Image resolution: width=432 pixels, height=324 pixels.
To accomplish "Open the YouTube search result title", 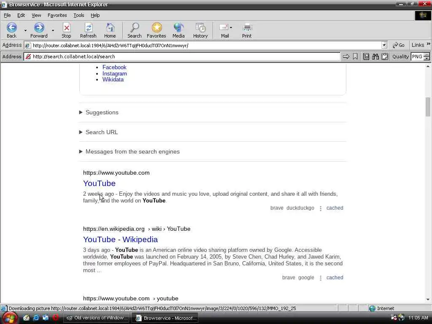I will 99,184.
